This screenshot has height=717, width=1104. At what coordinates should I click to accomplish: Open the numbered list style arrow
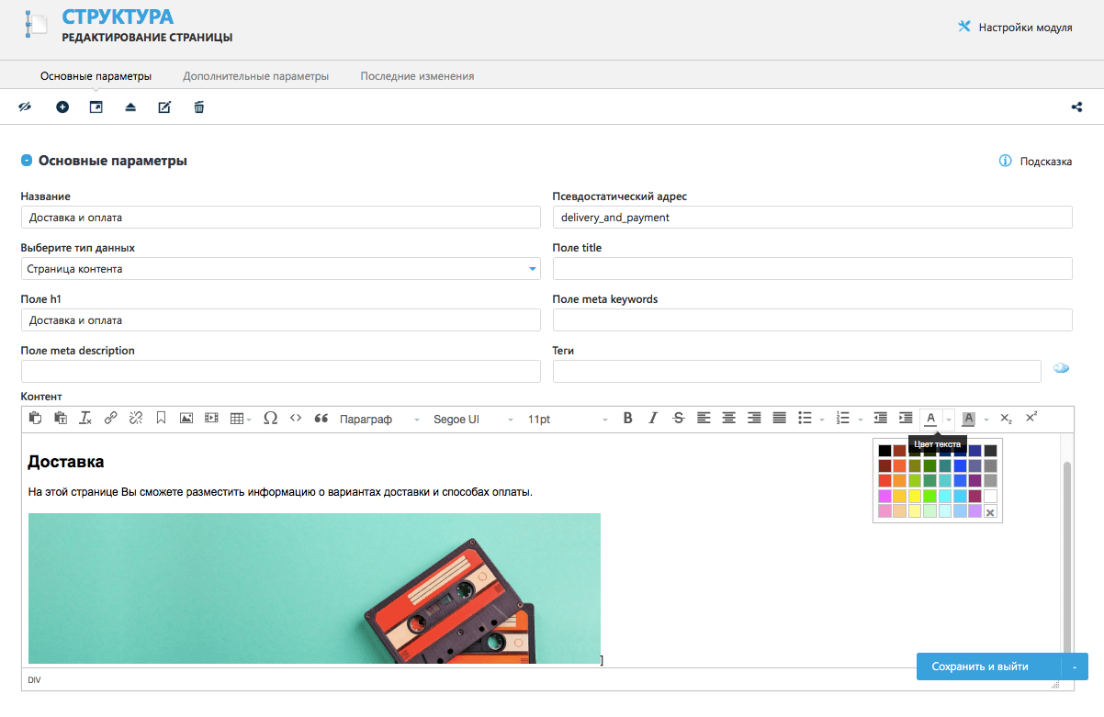[x=860, y=419]
